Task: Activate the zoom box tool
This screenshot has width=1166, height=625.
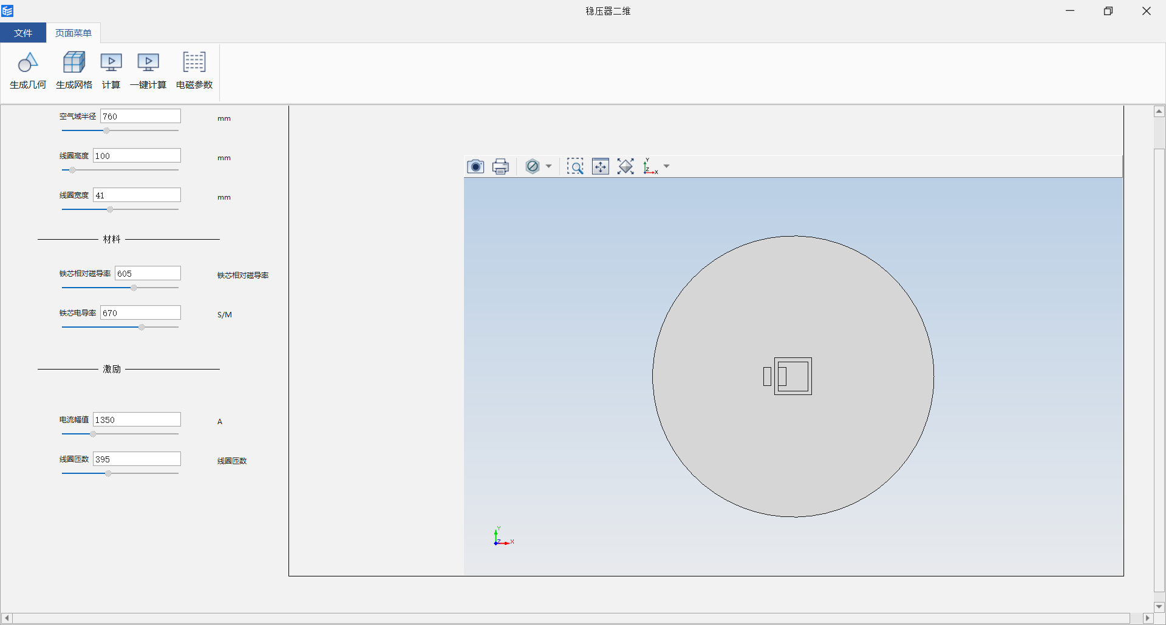Action: [575, 166]
